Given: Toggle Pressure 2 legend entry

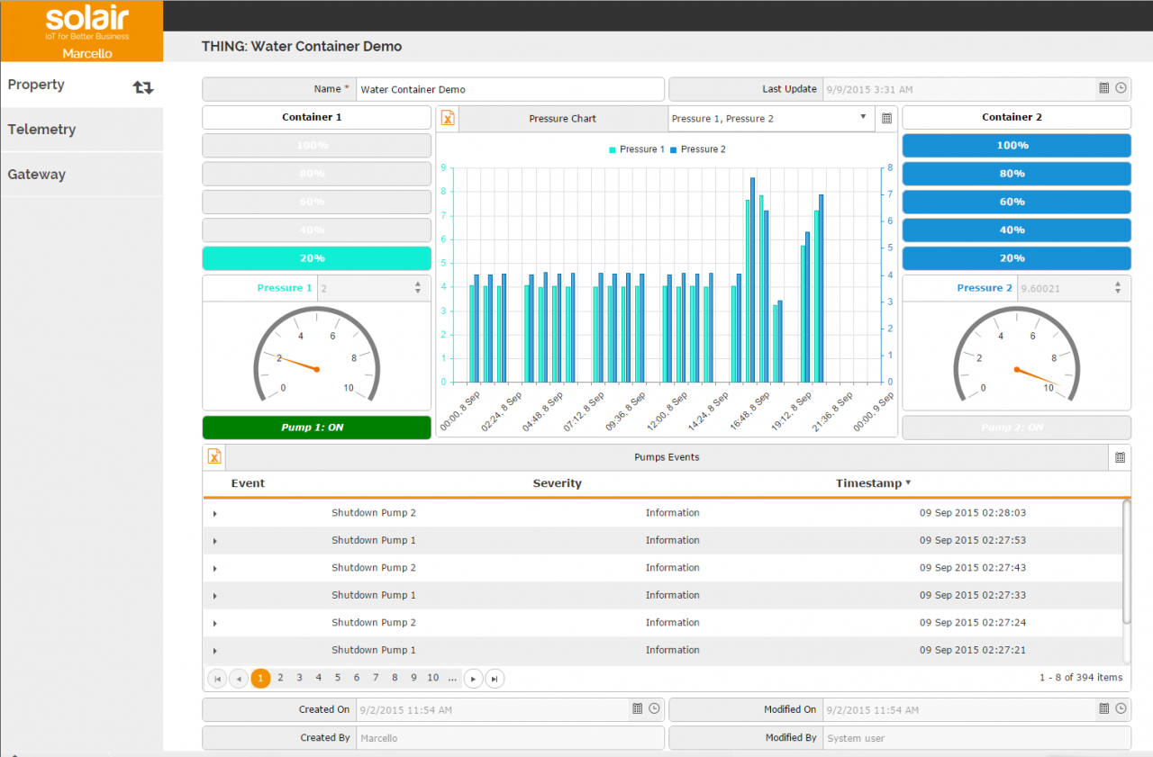Looking at the screenshot, I should tap(697, 149).
